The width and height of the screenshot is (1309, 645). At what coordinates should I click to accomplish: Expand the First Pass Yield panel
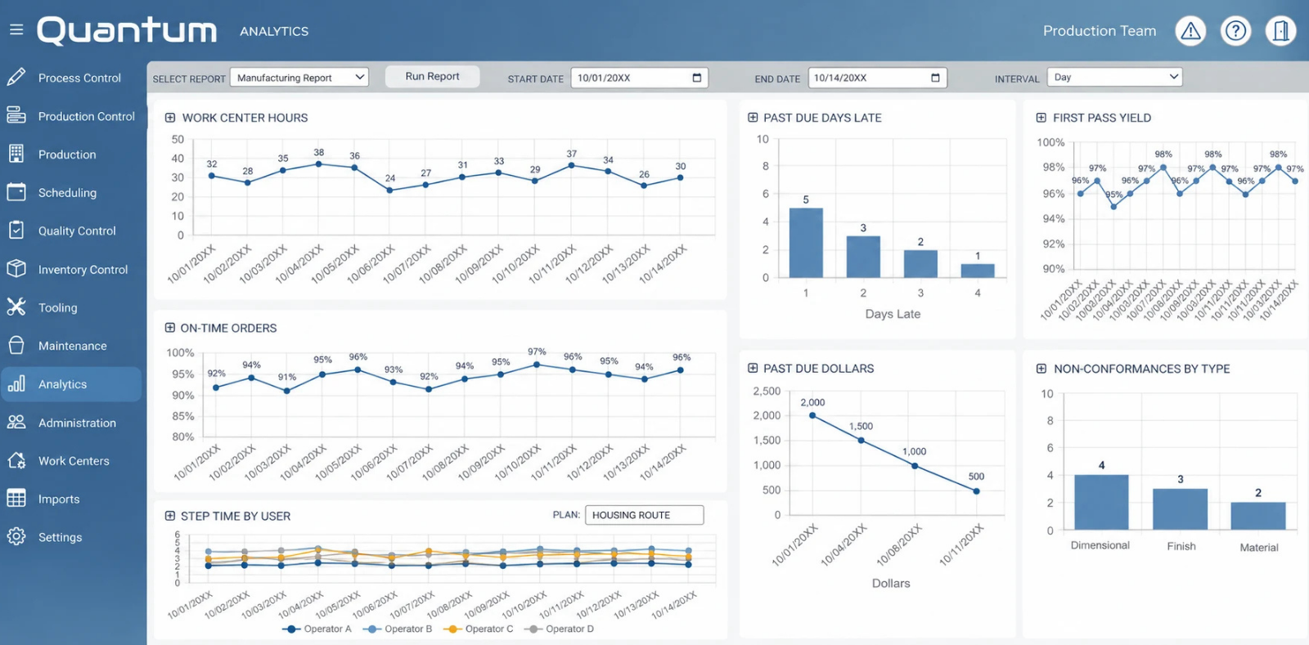1041,118
